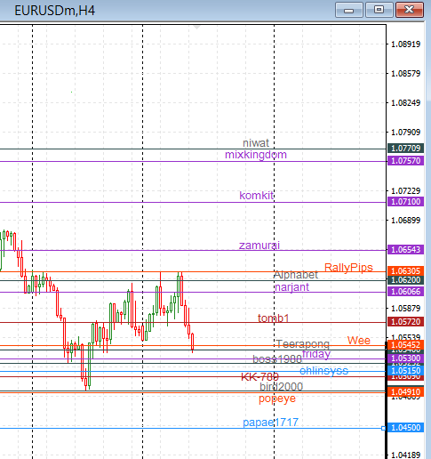Select the narjant line label

pyautogui.click(x=291, y=287)
